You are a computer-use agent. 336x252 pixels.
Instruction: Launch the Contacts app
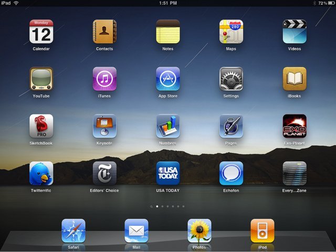pyautogui.click(x=104, y=31)
